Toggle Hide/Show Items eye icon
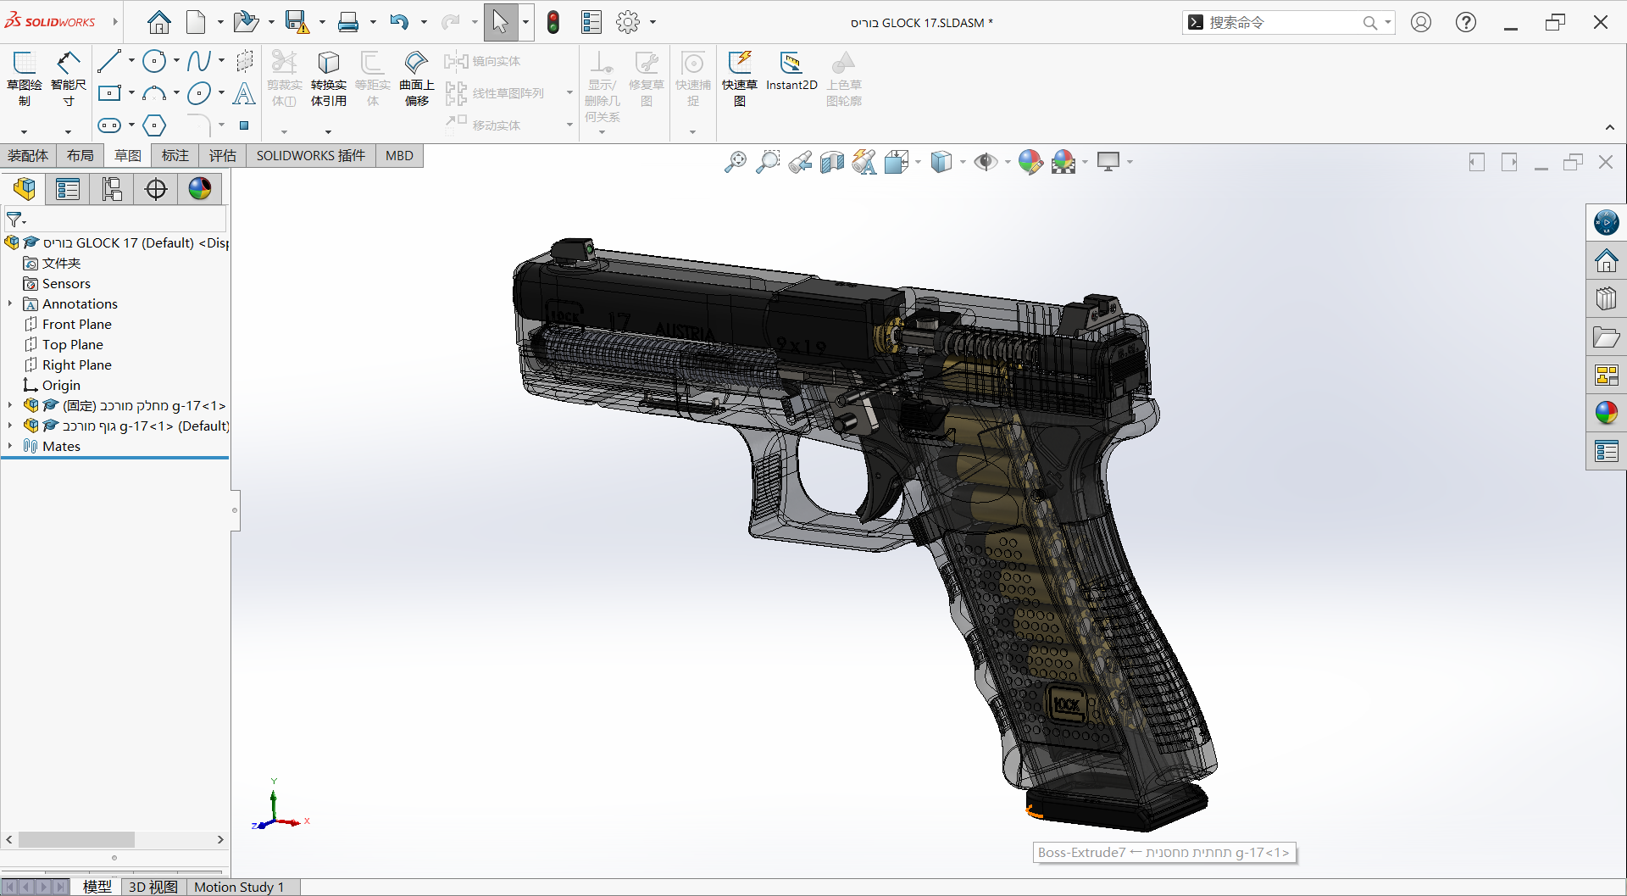 coord(986,162)
